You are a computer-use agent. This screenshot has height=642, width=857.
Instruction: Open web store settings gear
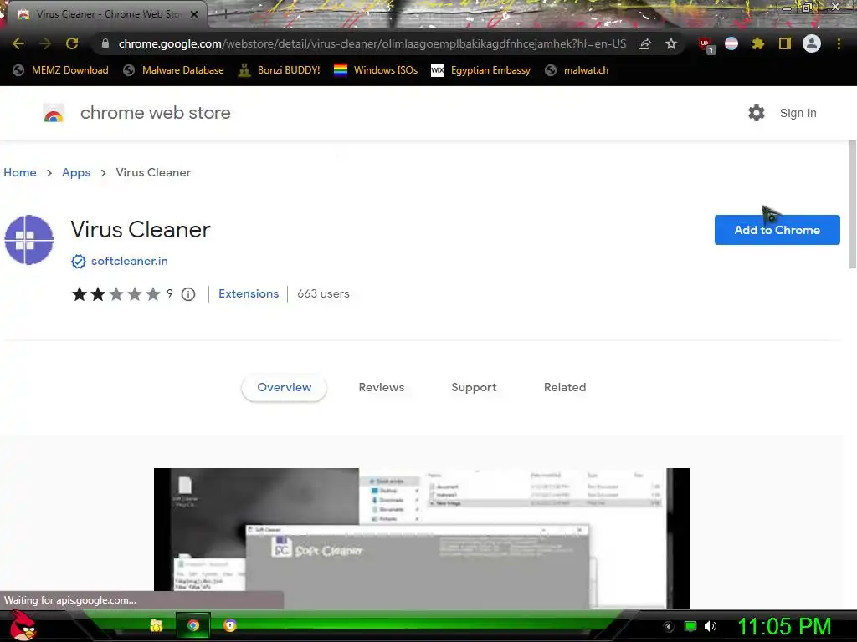point(757,113)
